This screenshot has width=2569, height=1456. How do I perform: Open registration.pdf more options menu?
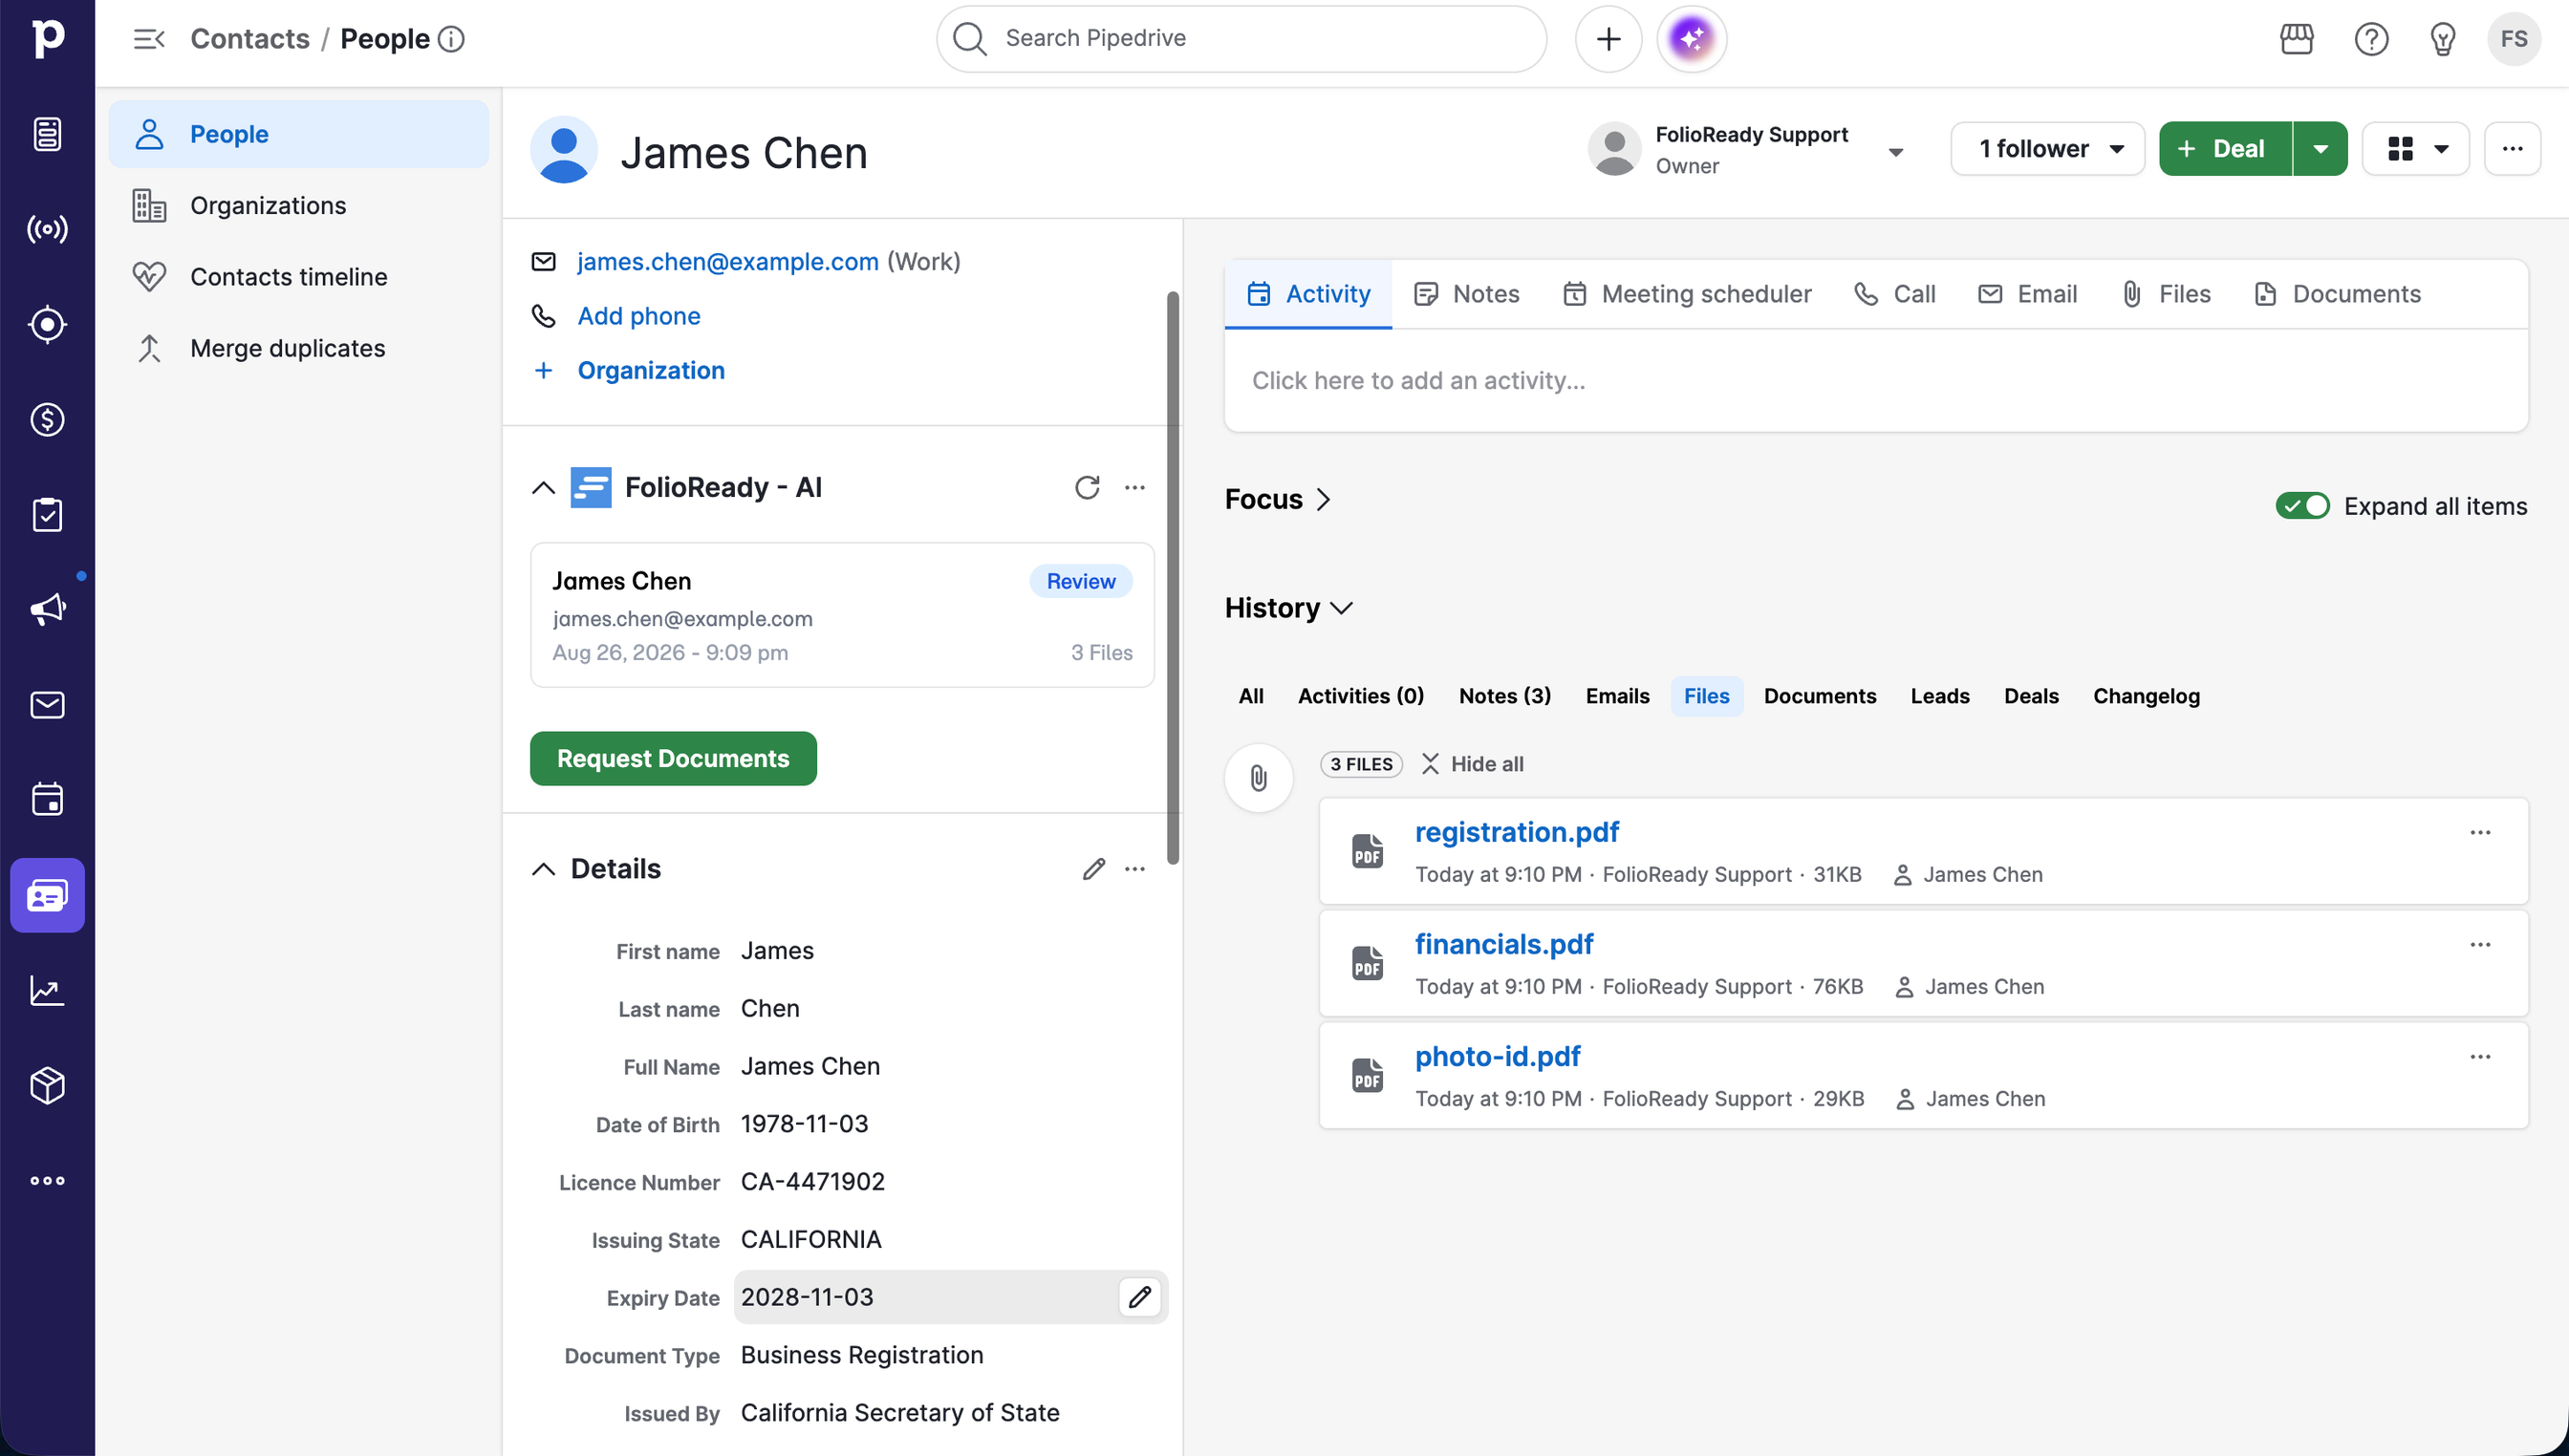click(x=2480, y=832)
